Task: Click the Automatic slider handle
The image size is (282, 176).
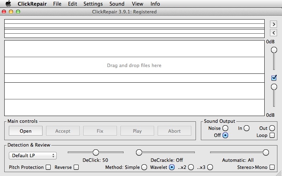Action: (266, 152)
